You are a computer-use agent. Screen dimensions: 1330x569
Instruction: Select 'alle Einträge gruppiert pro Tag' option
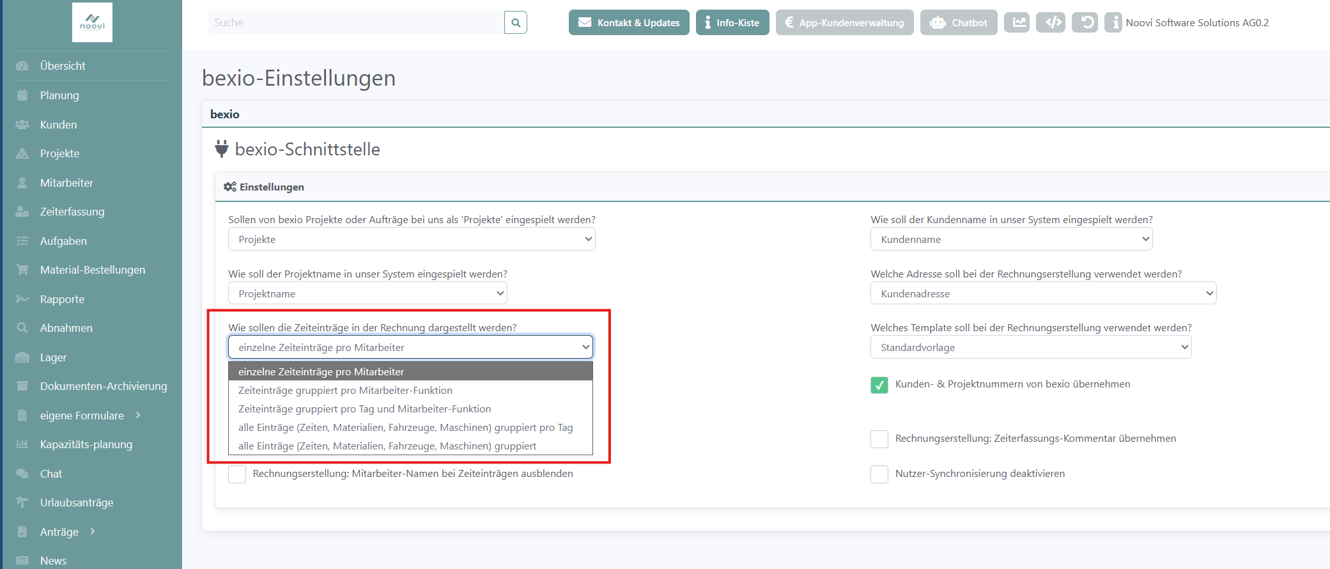pos(410,427)
